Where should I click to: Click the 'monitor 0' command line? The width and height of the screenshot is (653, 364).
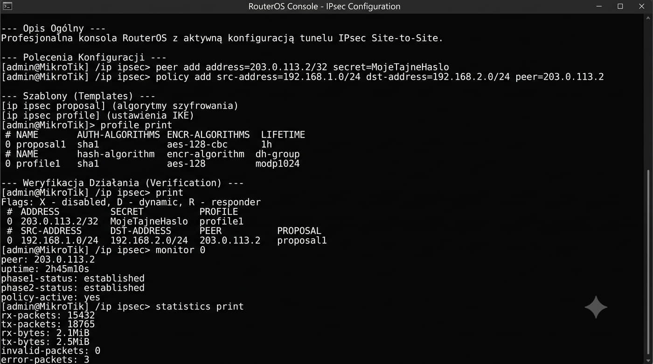tap(104, 250)
